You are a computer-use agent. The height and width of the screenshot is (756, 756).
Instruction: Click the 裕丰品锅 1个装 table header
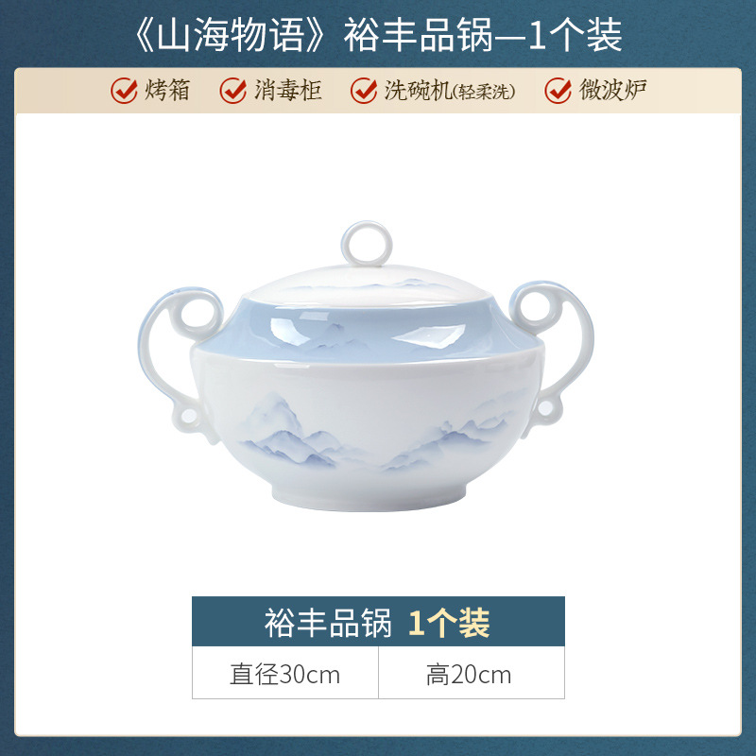(378, 621)
